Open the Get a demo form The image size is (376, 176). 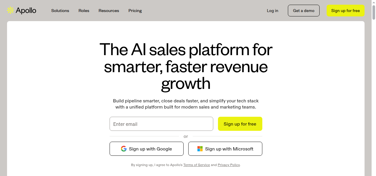(303, 10)
